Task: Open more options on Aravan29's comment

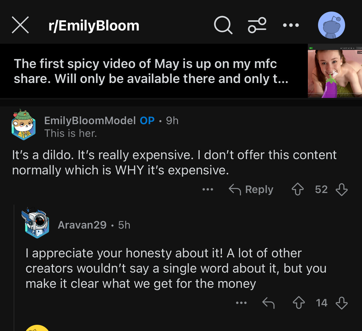Action: pyautogui.click(x=241, y=303)
